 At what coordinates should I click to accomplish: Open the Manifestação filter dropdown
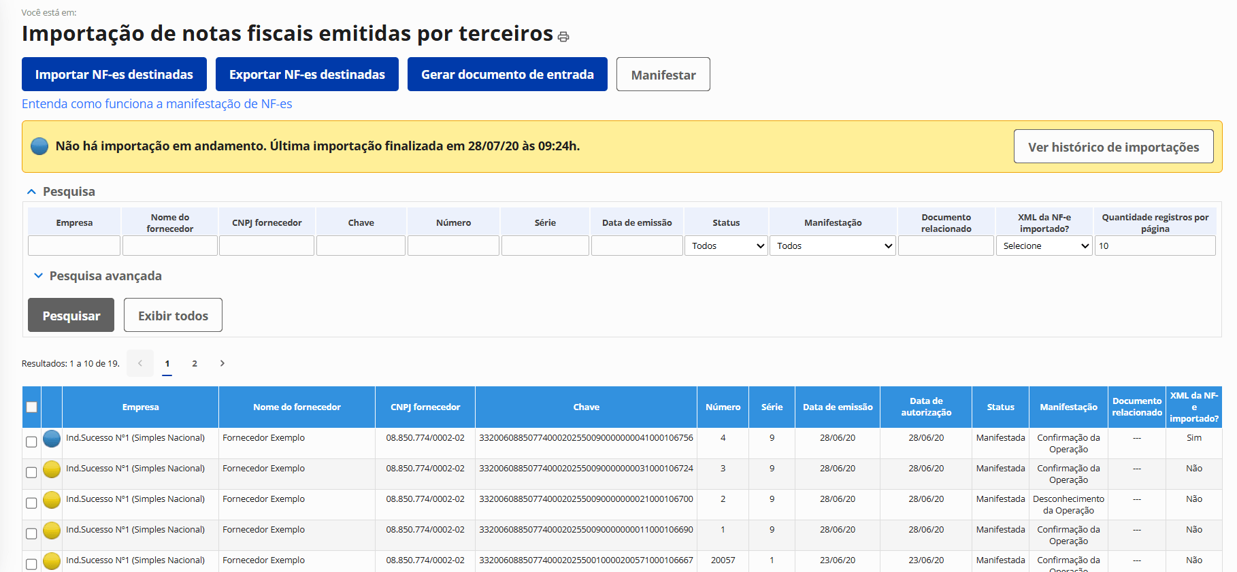[833, 246]
